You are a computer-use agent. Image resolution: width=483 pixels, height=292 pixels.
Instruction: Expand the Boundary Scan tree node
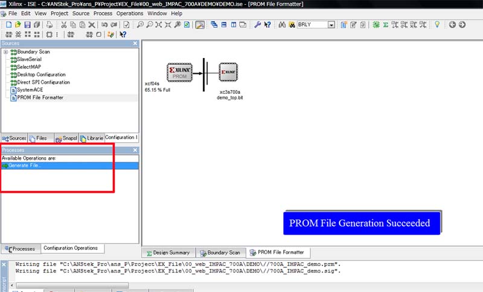tap(5, 52)
